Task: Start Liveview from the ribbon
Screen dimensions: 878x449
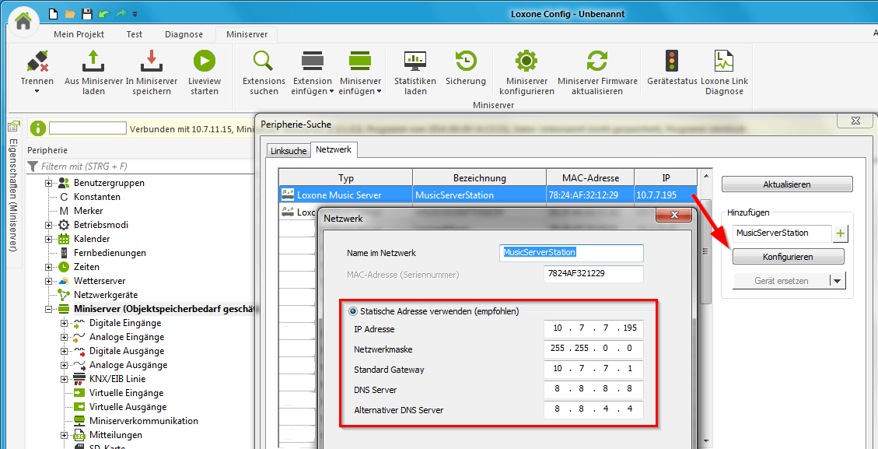Action: [205, 61]
